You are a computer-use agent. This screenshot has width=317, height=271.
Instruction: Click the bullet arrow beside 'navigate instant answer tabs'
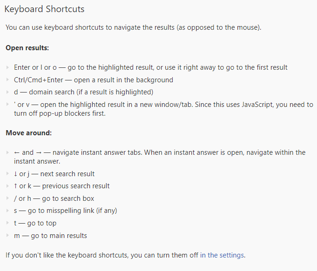[8, 152]
